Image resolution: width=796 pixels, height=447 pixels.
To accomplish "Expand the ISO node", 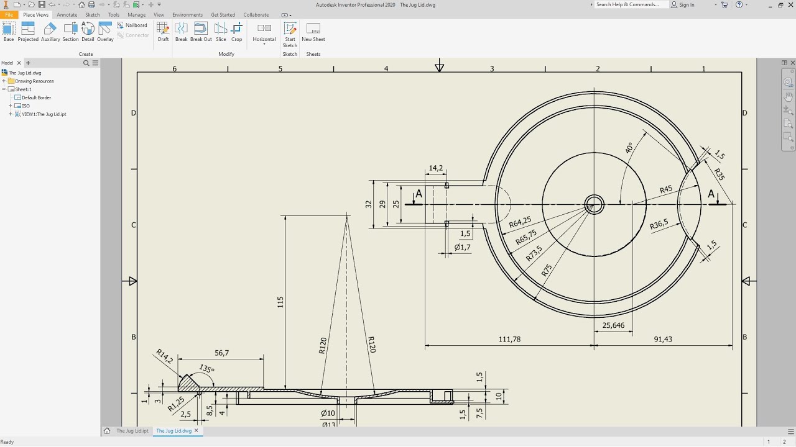I will coord(11,106).
